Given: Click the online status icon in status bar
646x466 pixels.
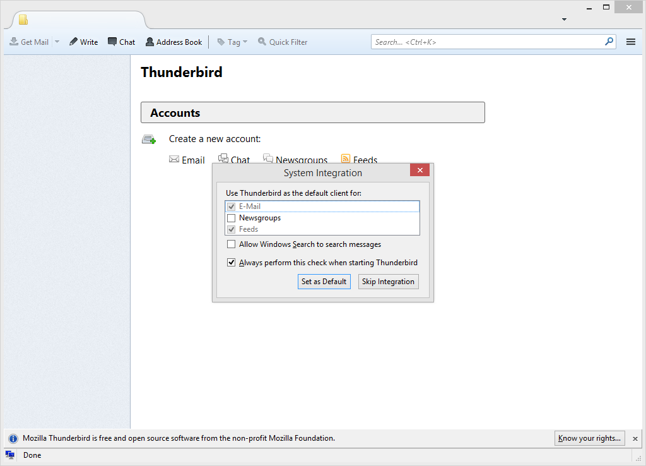Looking at the screenshot, I should click(x=10, y=455).
